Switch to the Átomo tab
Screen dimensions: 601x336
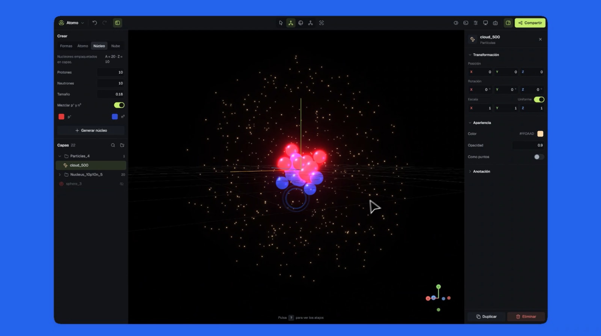point(83,46)
